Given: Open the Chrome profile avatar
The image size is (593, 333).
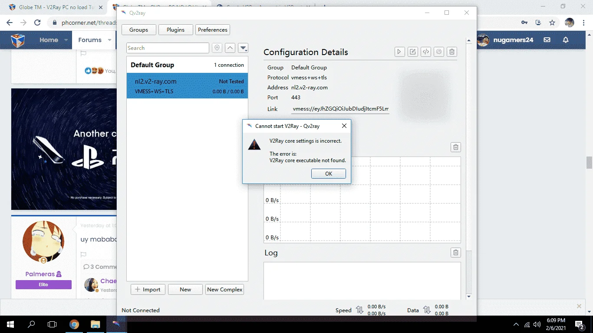Looking at the screenshot, I should click(x=570, y=23).
